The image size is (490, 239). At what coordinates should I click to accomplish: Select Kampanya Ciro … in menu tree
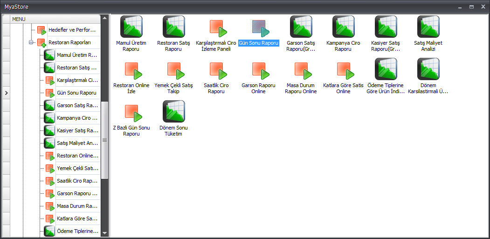(78, 118)
